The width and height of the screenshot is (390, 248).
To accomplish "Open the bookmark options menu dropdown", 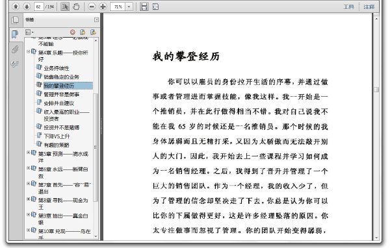I will 29,32.
